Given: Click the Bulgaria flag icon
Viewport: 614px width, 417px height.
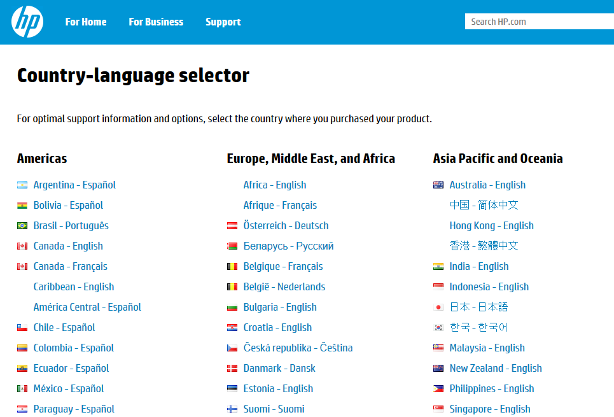Looking at the screenshot, I should pyautogui.click(x=232, y=307).
